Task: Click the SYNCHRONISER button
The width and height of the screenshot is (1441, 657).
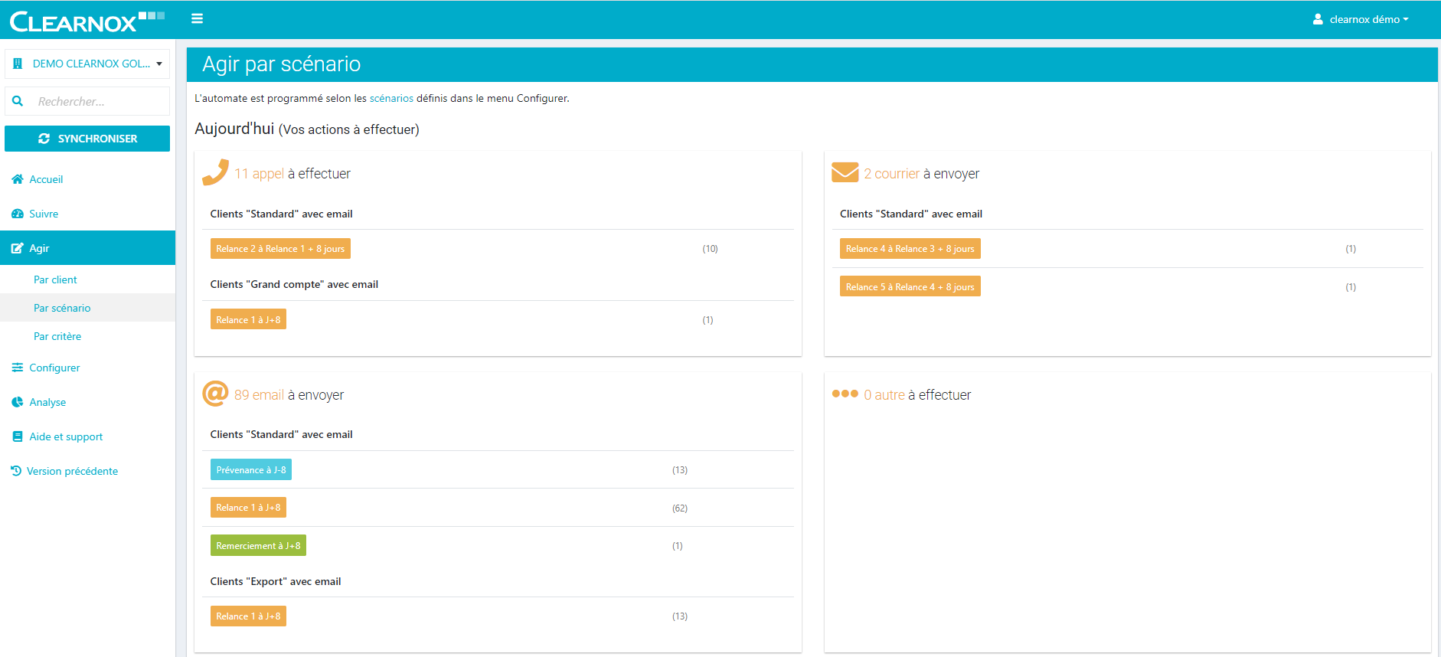Action: 87,139
